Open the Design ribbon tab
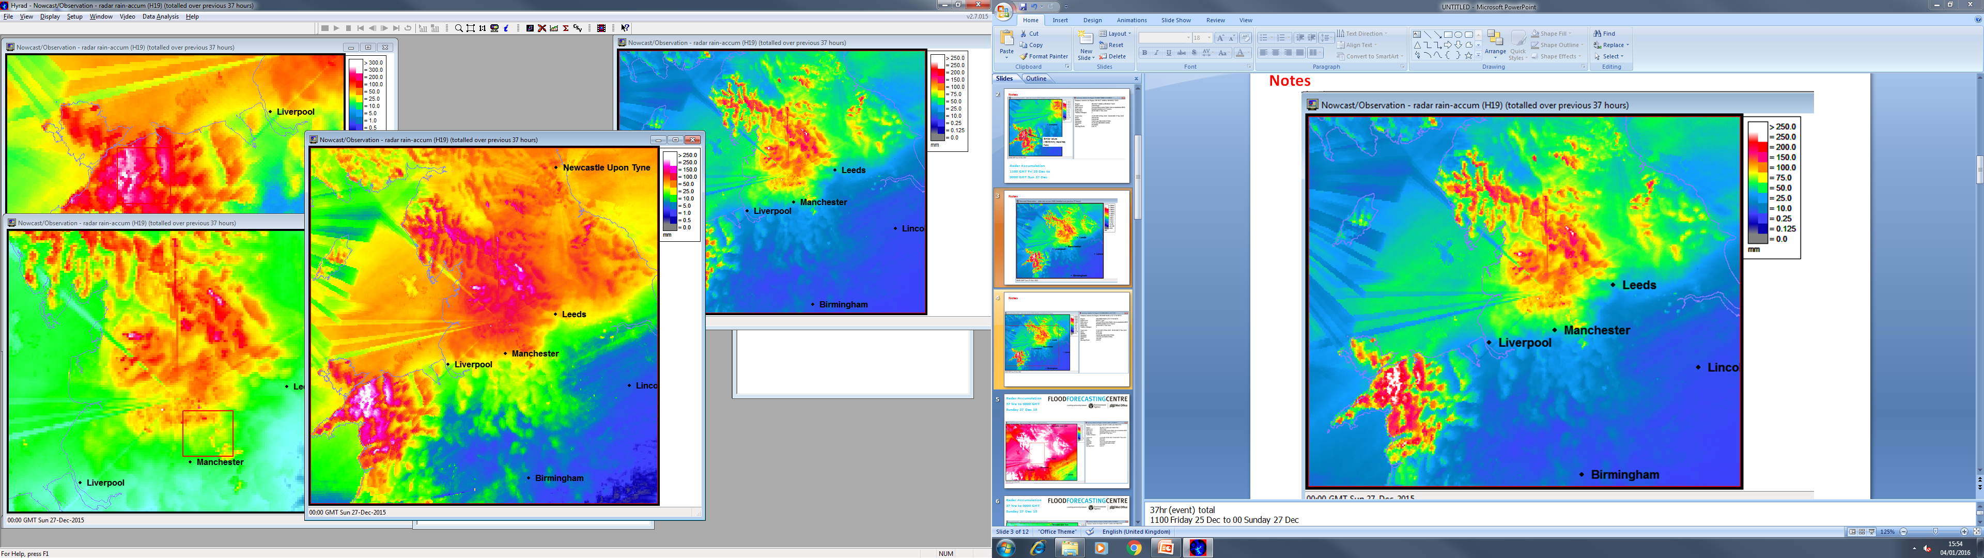Viewport: 1984px width, 558px height. click(x=1093, y=20)
